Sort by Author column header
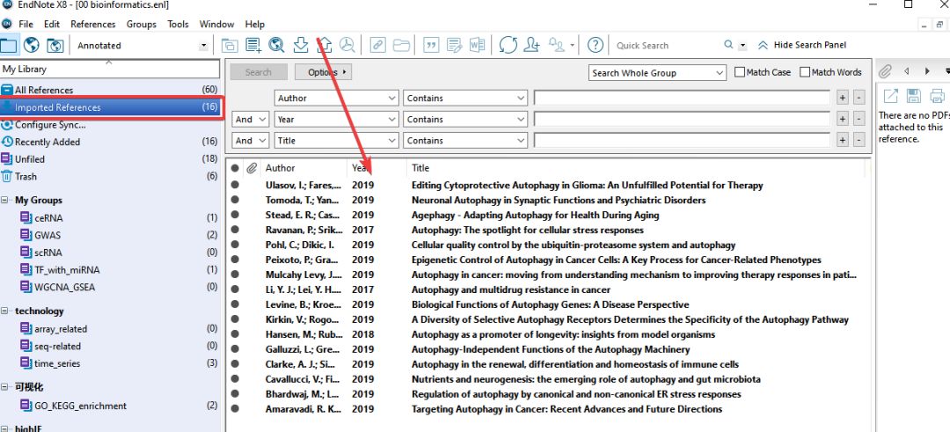The image size is (950, 432). [280, 168]
